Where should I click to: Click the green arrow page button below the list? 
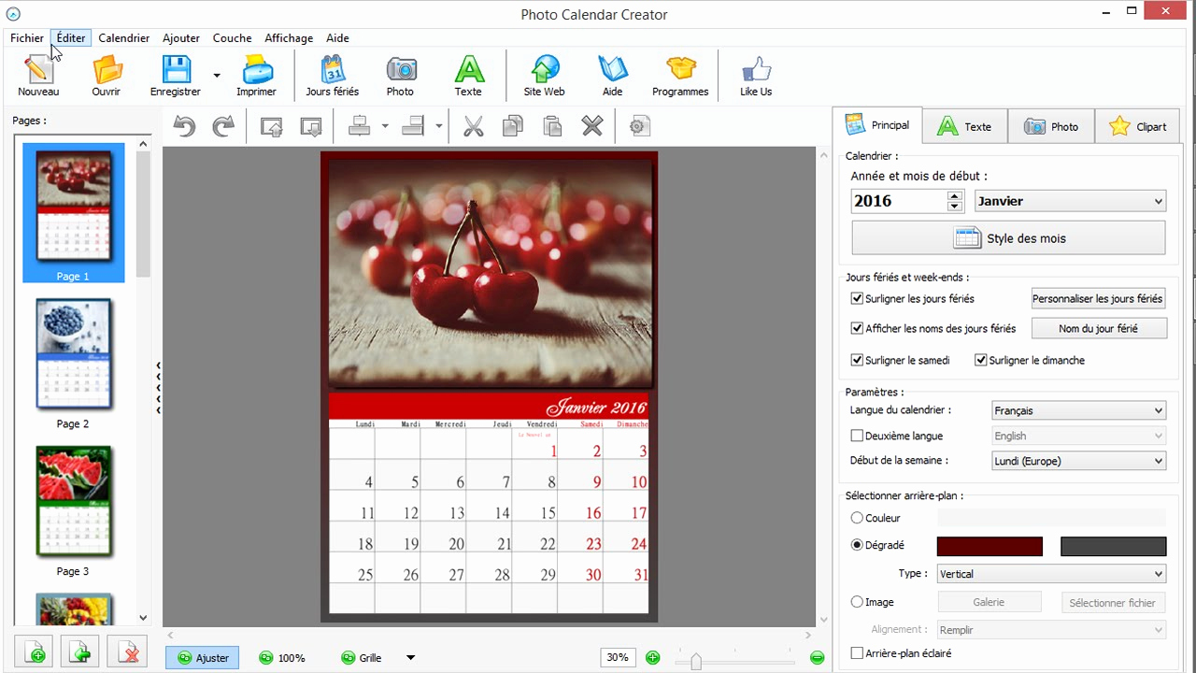(80, 652)
